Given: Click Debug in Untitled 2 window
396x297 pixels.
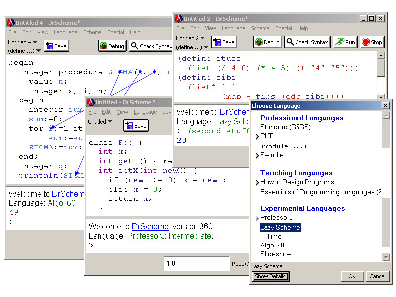Looking at the screenshot, I should coord(267,42).
